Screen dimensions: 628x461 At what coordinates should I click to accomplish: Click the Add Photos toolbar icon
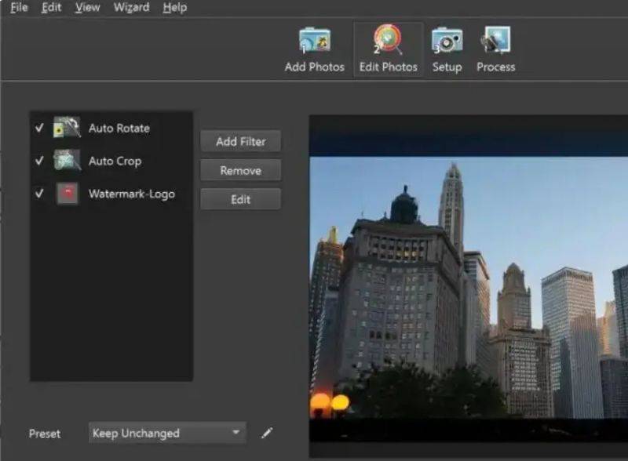click(315, 41)
